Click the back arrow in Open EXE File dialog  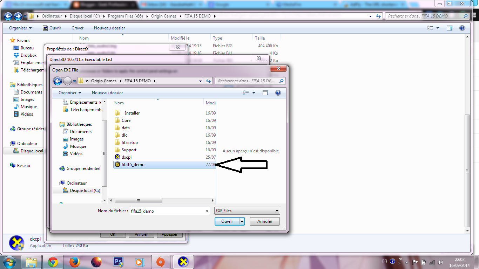pyautogui.click(x=58, y=81)
